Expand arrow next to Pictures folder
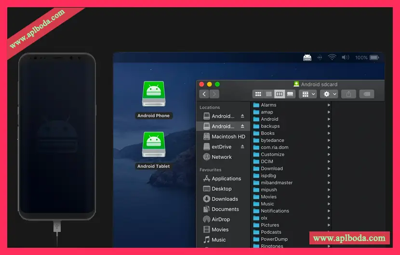 point(329,225)
